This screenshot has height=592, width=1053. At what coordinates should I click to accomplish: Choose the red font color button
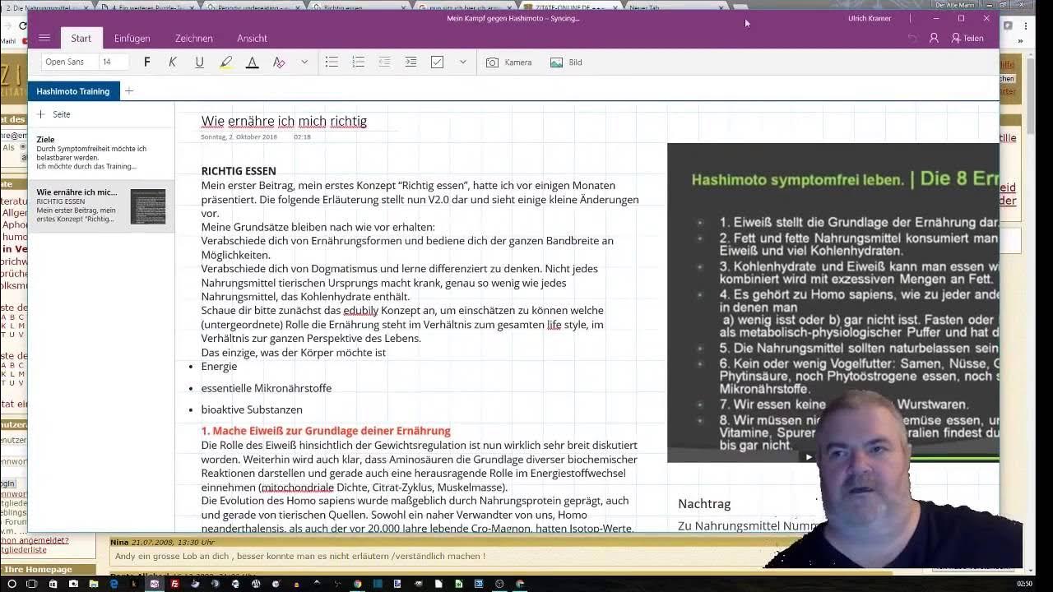pos(253,62)
